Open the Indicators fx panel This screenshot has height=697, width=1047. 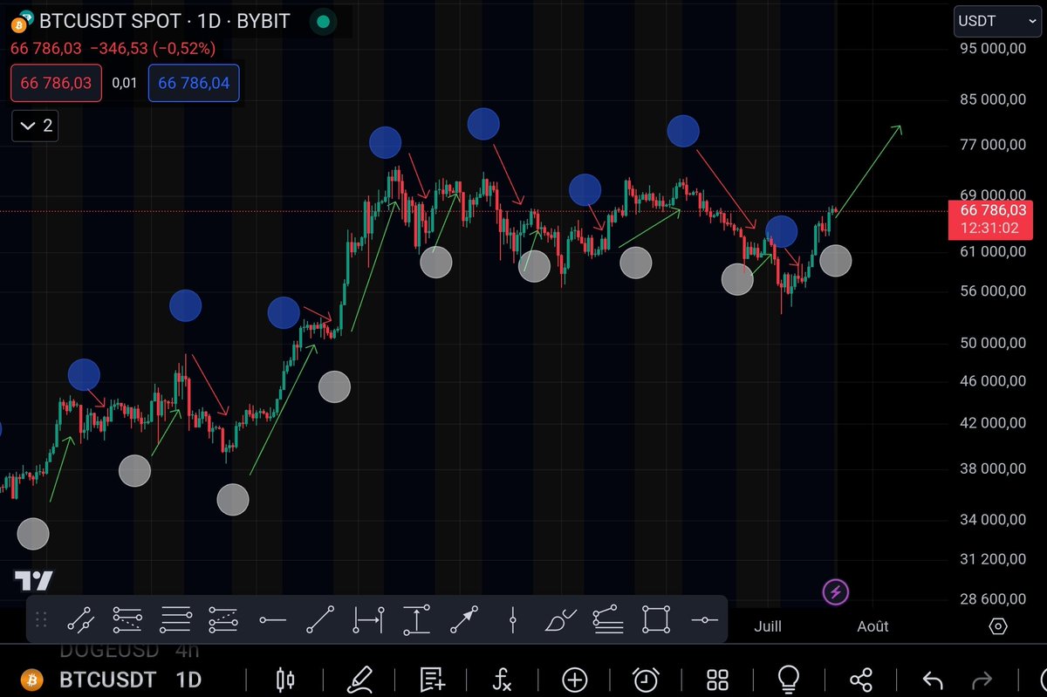click(x=502, y=680)
